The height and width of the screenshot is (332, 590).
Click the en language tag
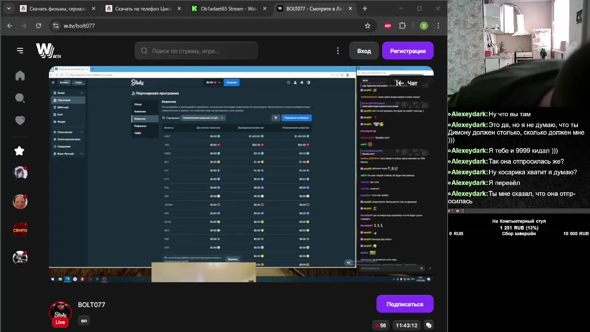(84, 320)
